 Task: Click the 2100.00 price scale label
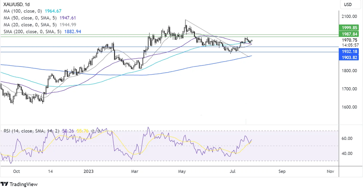coord(350,16)
